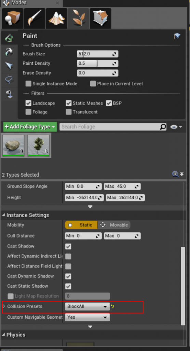Enable Light Map Resolution override checkbox
The width and height of the screenshot is (190, 351).
point(11,296)
